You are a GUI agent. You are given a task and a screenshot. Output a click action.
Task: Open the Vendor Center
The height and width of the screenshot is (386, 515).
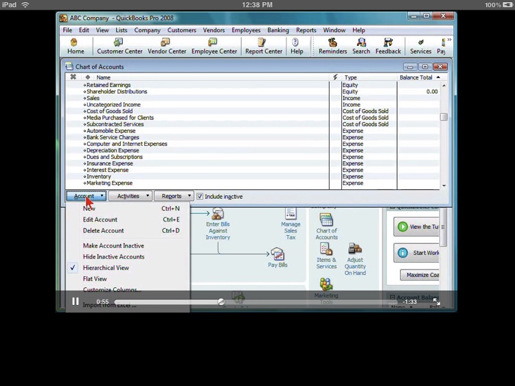point(167,46)
